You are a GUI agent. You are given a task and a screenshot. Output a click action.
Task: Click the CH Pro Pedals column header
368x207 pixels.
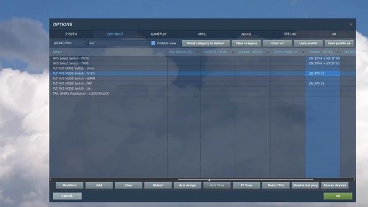click(x=287, y=52)
